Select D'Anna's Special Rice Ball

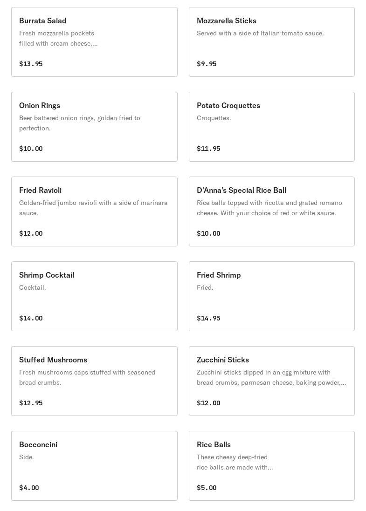pos(271,211)
